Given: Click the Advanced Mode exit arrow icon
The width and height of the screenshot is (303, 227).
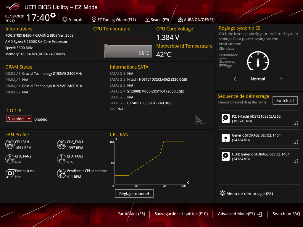Looking at the screenshot, I should (x=259, y=214).
